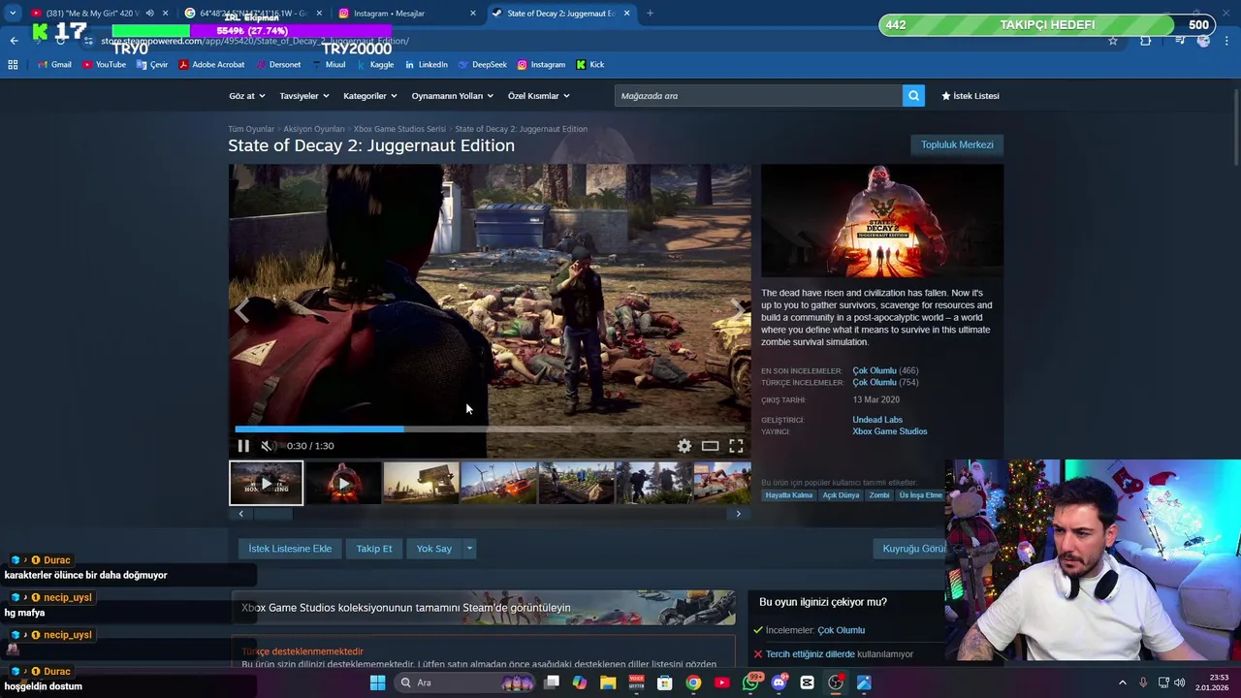Add game with "İstek Listesine Ekle"
Viewport: 1241px width, 698px height.
click(x=290, y=549)
